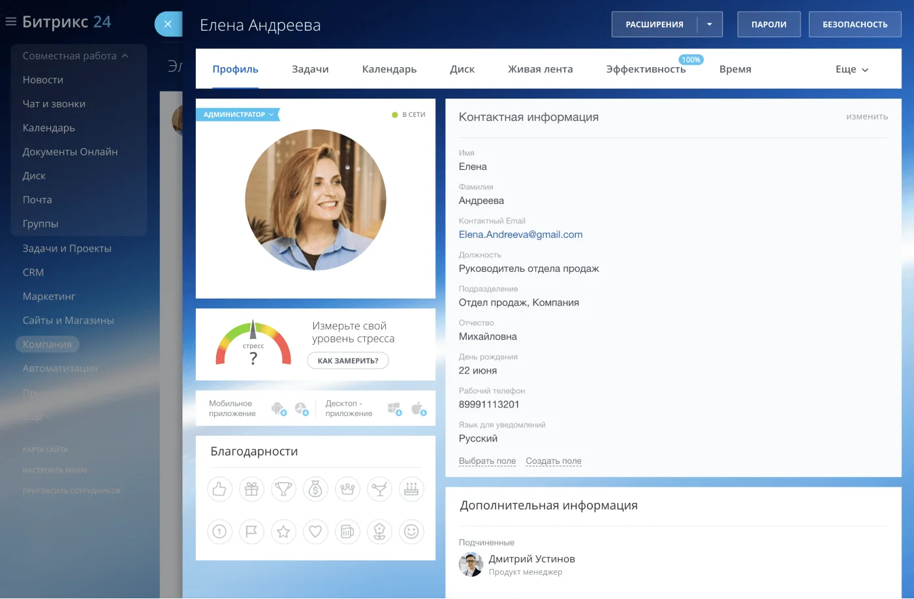Screen dimensions: 914x599
Task: Download the Windows desktop app
Action: (x=394, y=409)
